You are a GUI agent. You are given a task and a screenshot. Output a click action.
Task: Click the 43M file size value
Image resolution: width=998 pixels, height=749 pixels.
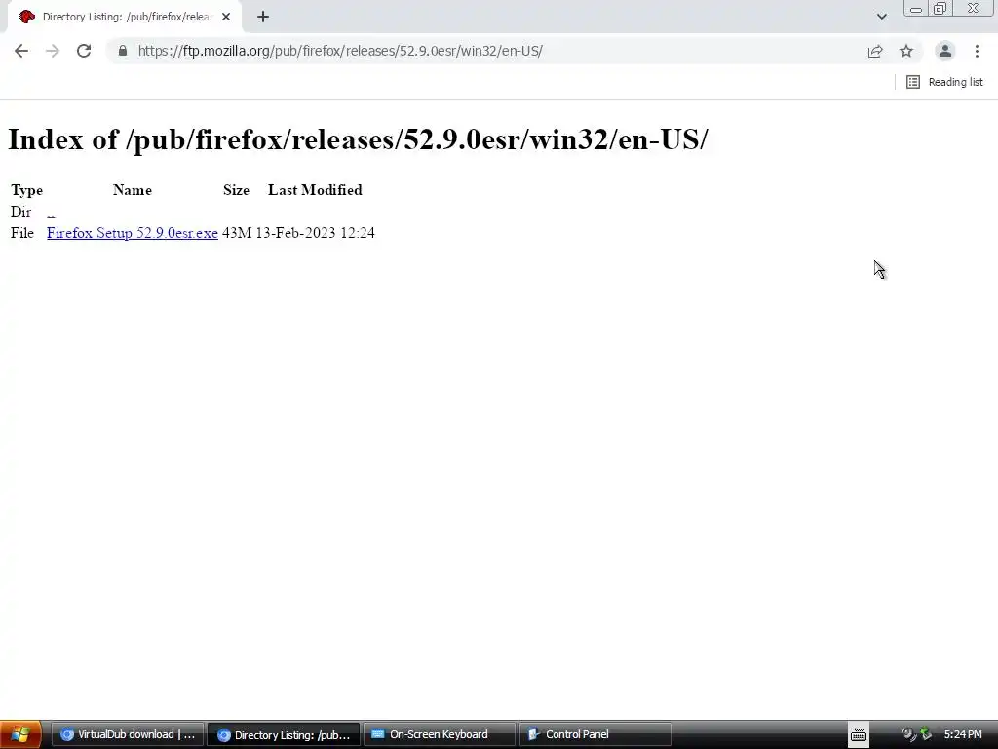(x=237, y=233)
